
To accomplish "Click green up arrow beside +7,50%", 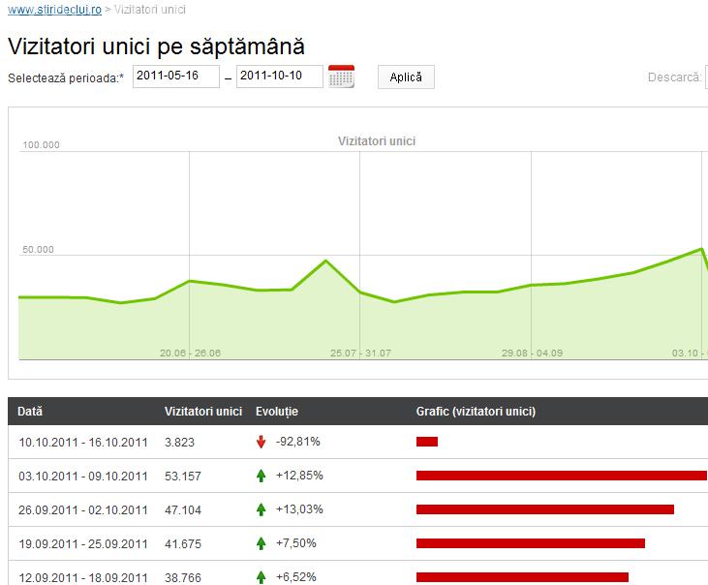I will coord(261,543).
